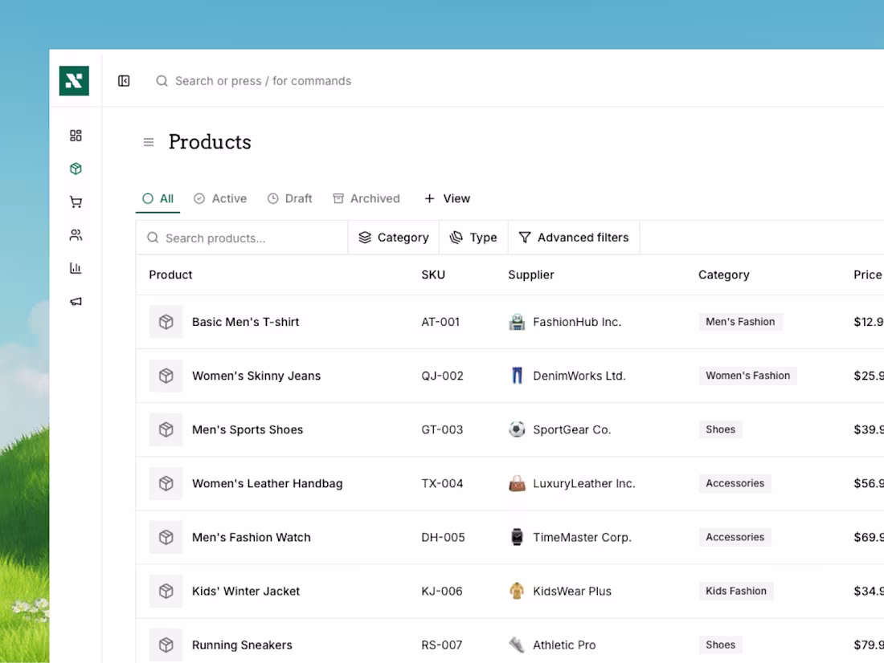Open the Advanced filters panel
The image size is (884, 663).
tap(574, 238)
